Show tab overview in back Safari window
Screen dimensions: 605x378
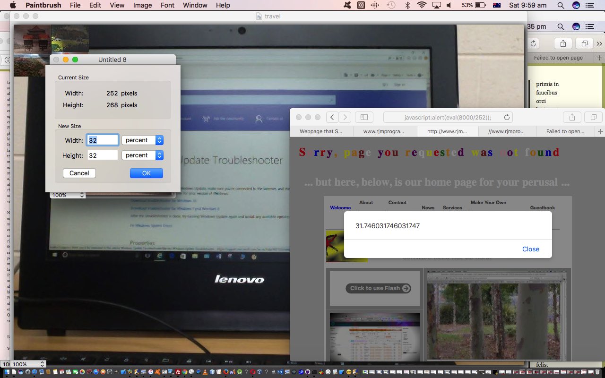[x=584, y=43]
